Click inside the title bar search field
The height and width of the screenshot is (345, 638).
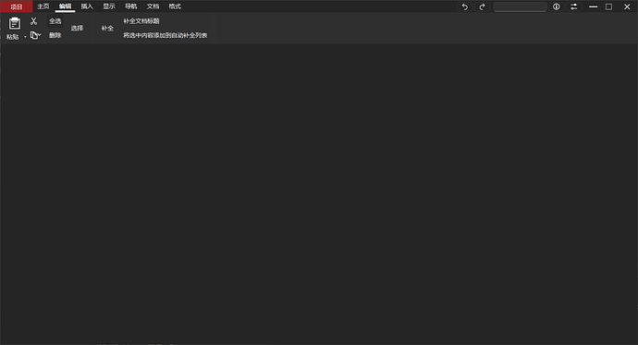(520, 6)
